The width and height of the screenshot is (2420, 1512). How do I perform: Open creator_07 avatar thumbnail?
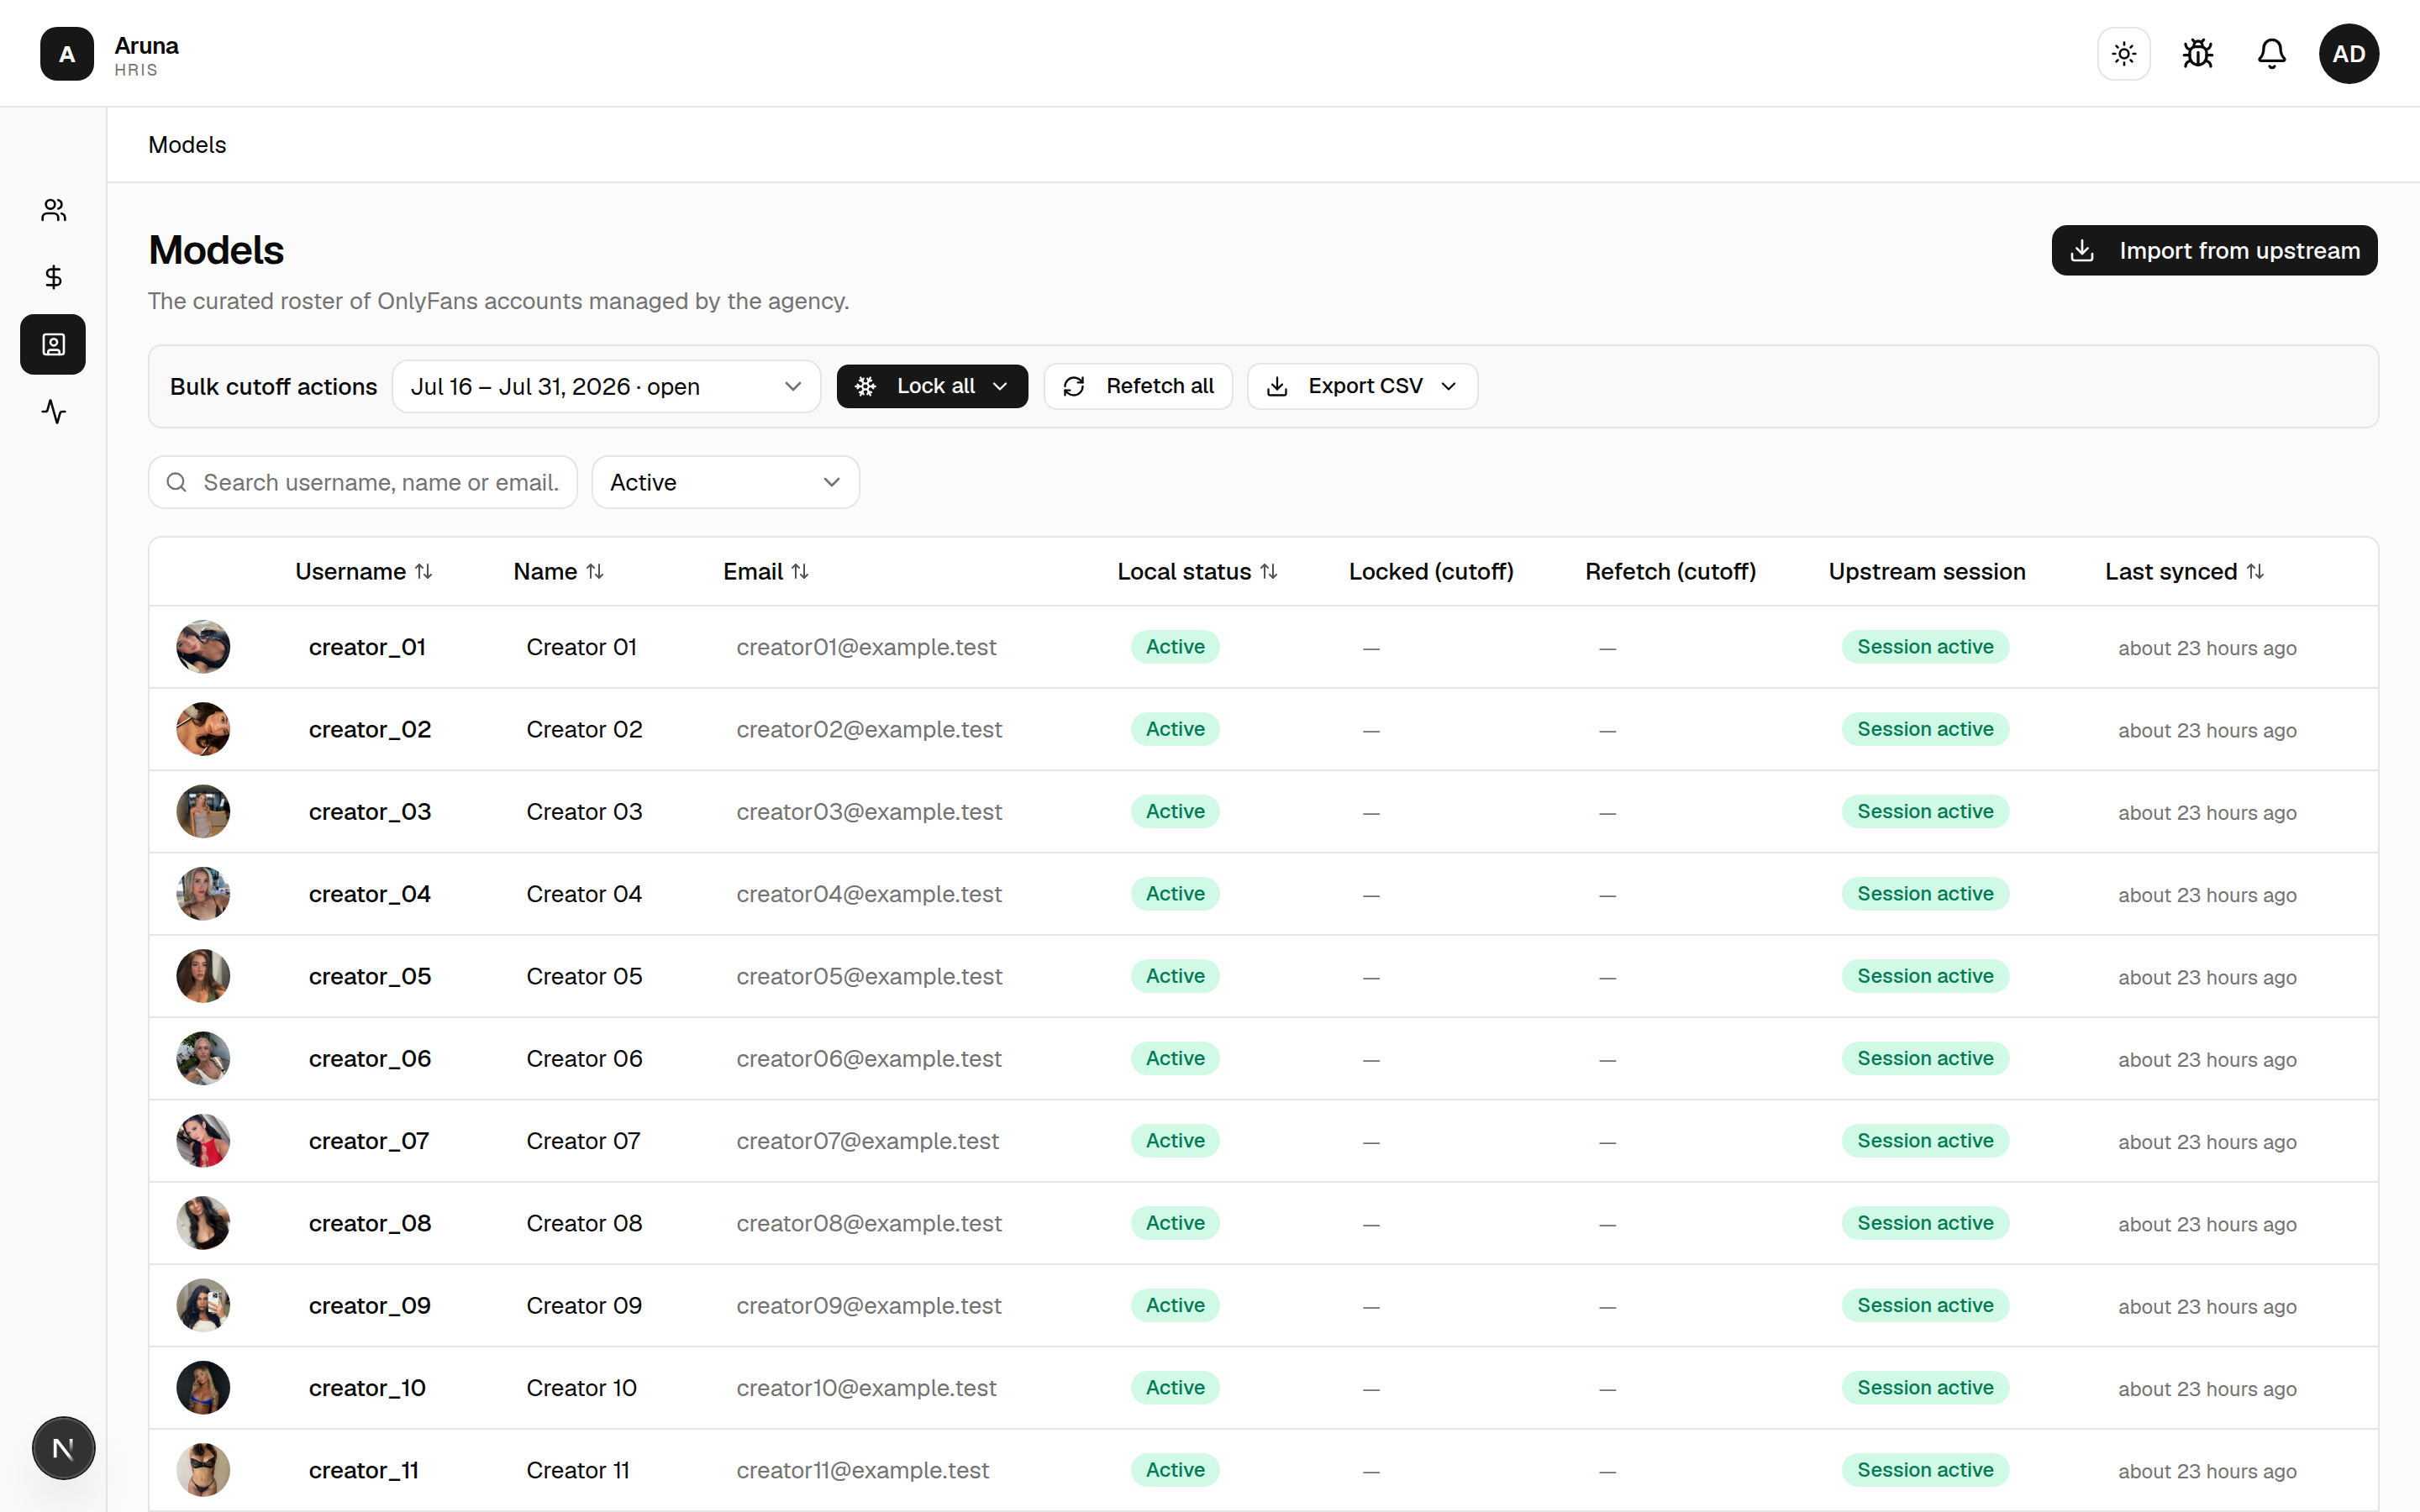click(203, 1141)
